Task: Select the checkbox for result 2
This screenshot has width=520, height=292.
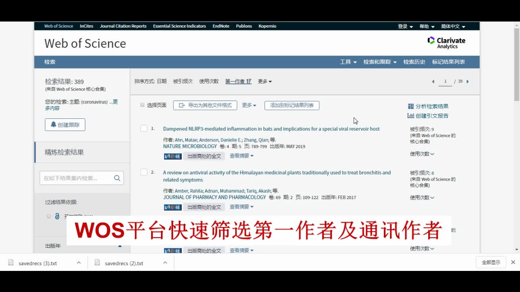Action: click(144, 172)
